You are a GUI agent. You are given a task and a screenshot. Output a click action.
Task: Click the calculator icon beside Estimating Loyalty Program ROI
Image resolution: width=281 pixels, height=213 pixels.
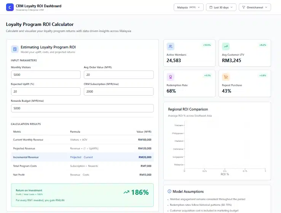coord(14,49)
